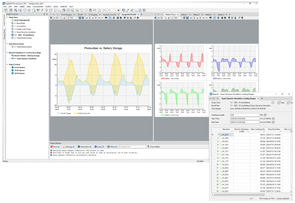Image resolution: width=295 pixels, height=203 pixels.
Task: Click the magnifier zoom icon in Battery Power toolbar
Action: pos(165,18)
